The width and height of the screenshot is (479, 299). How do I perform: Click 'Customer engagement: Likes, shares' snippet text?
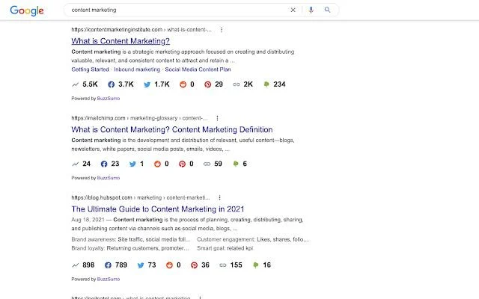(253, 239)
